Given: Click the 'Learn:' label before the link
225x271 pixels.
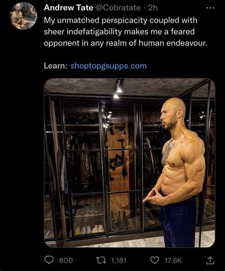Looking at the screenshot, I should 56,66.
